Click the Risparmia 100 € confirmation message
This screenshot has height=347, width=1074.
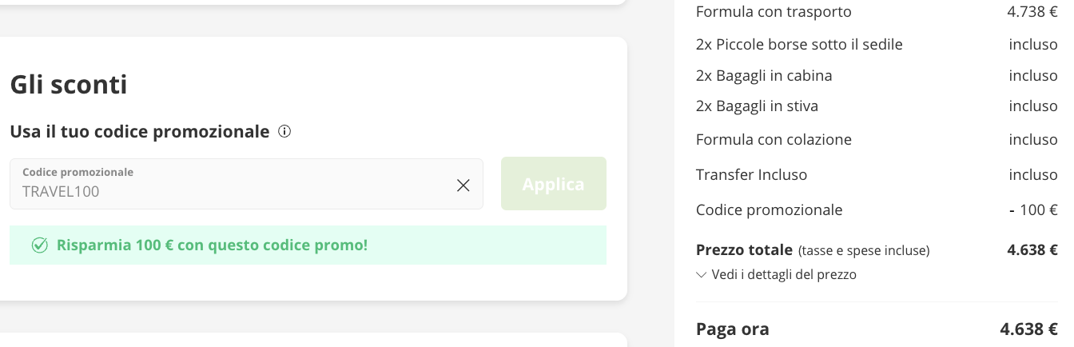212,245
